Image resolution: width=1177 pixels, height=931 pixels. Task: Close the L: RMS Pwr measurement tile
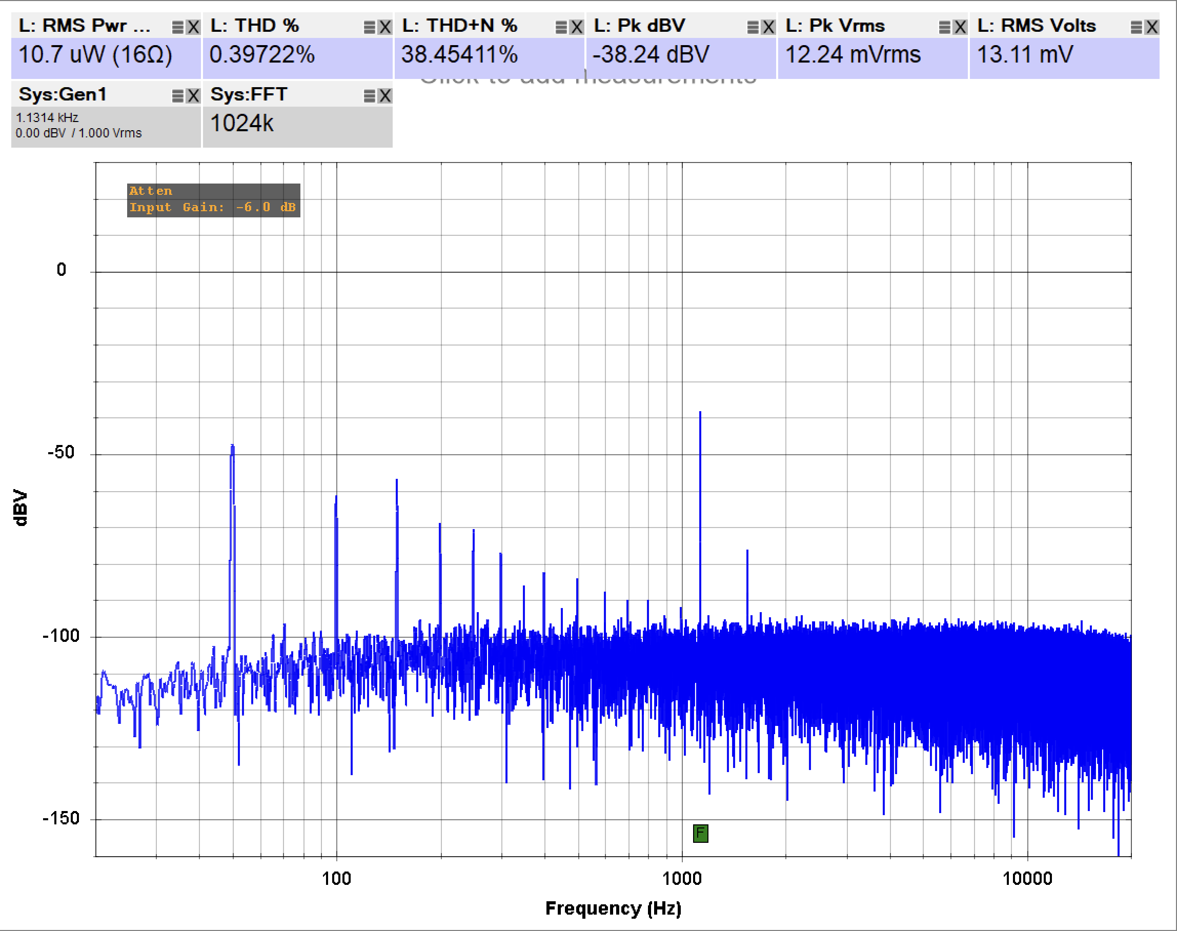pyautogui.click(x=193, y=27)
